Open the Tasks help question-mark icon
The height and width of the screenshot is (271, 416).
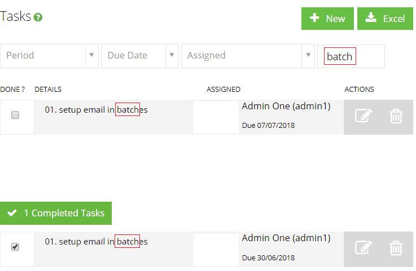pyautogui.click(x=38, y=17)
